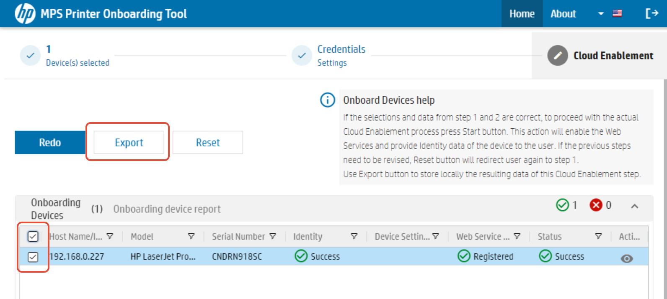Click the Devices selected step checkmark icon

click(x=30, y=56)
